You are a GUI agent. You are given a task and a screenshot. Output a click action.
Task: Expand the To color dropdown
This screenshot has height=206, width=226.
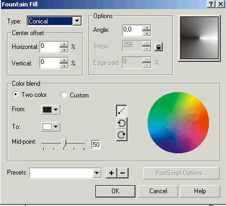[x=51, y=127]
